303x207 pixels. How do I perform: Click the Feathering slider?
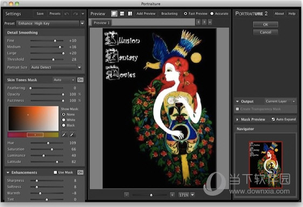(x=46, y=88)
